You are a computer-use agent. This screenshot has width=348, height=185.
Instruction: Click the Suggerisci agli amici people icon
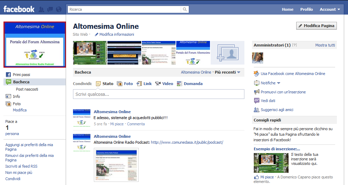[257, 110]
